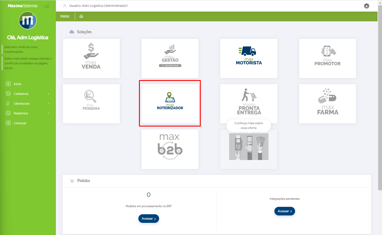Click the user silhouette icon
The image size is (382, 235).
(x=65, y=6)
